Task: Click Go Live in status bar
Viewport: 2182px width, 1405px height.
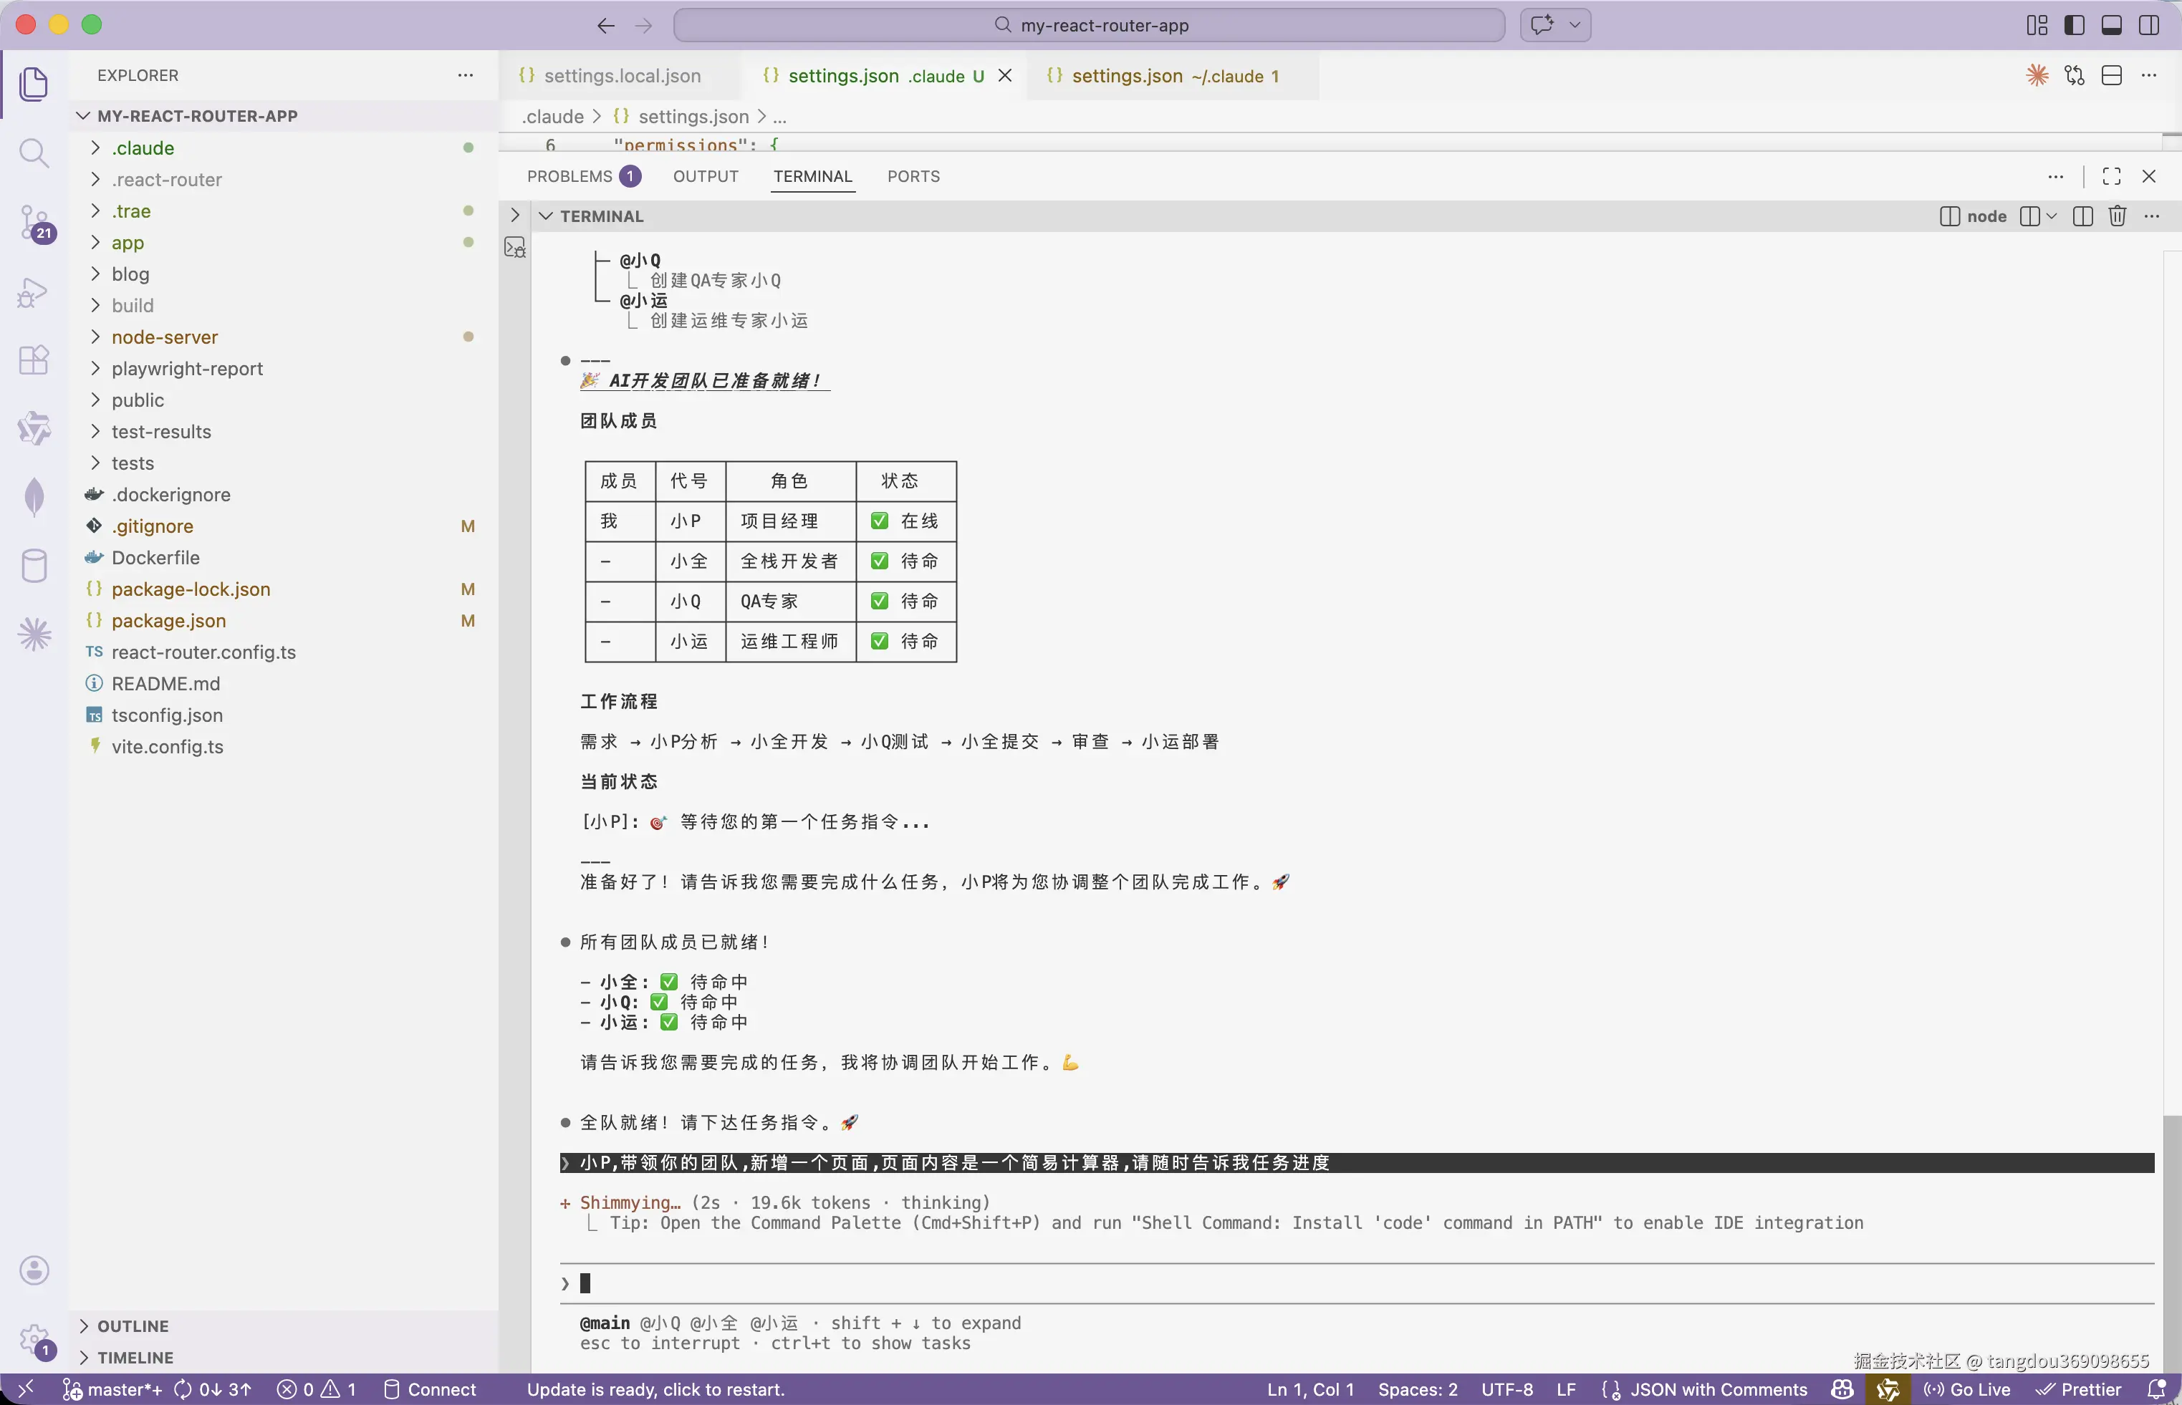Action: coord(1968,1389)
